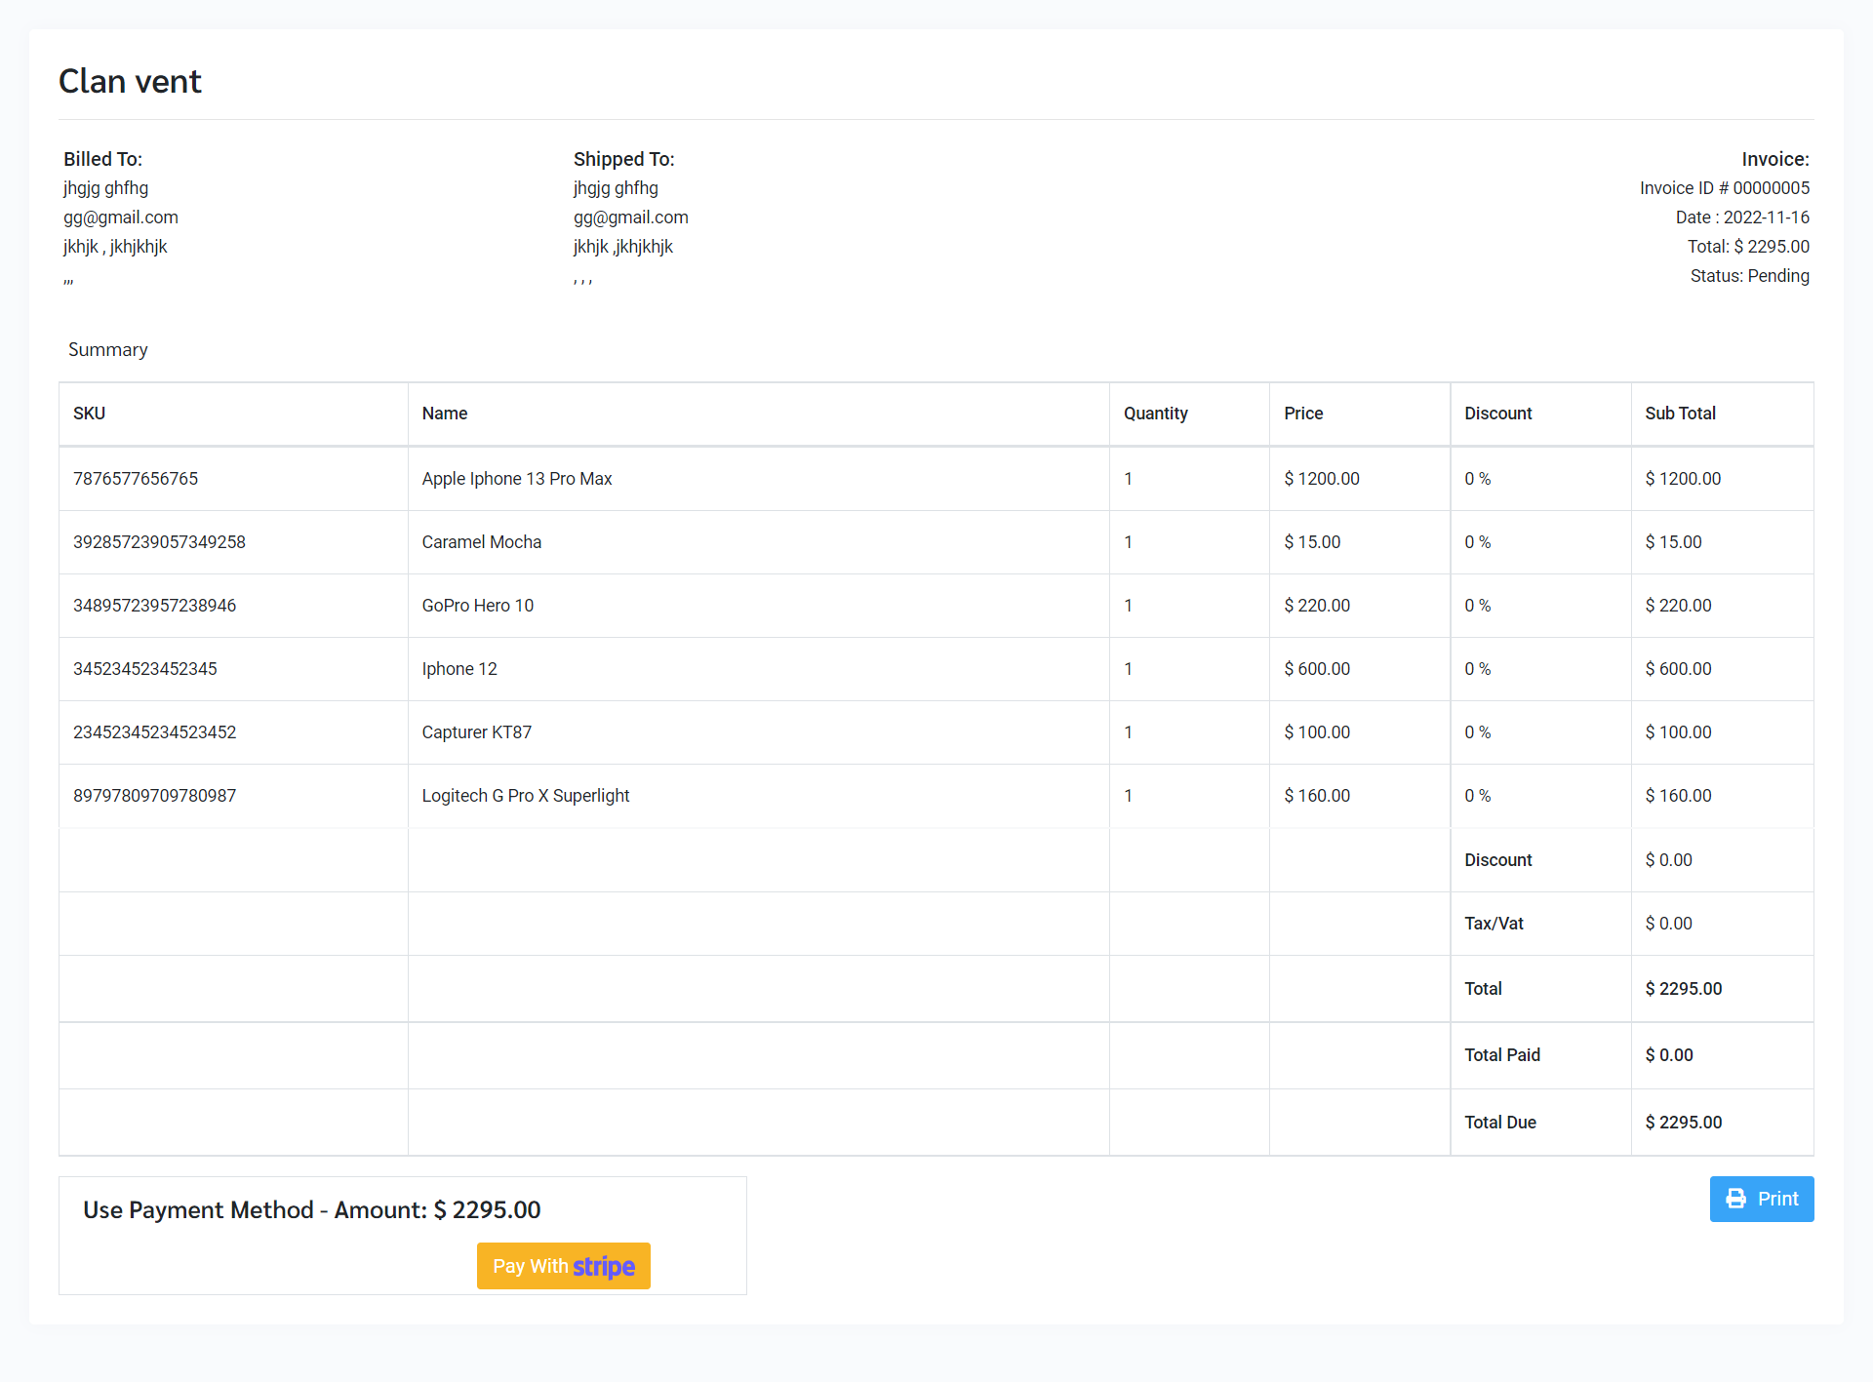
Task: Click SKU 345234523452345 cell
Action: pos(145,669)
